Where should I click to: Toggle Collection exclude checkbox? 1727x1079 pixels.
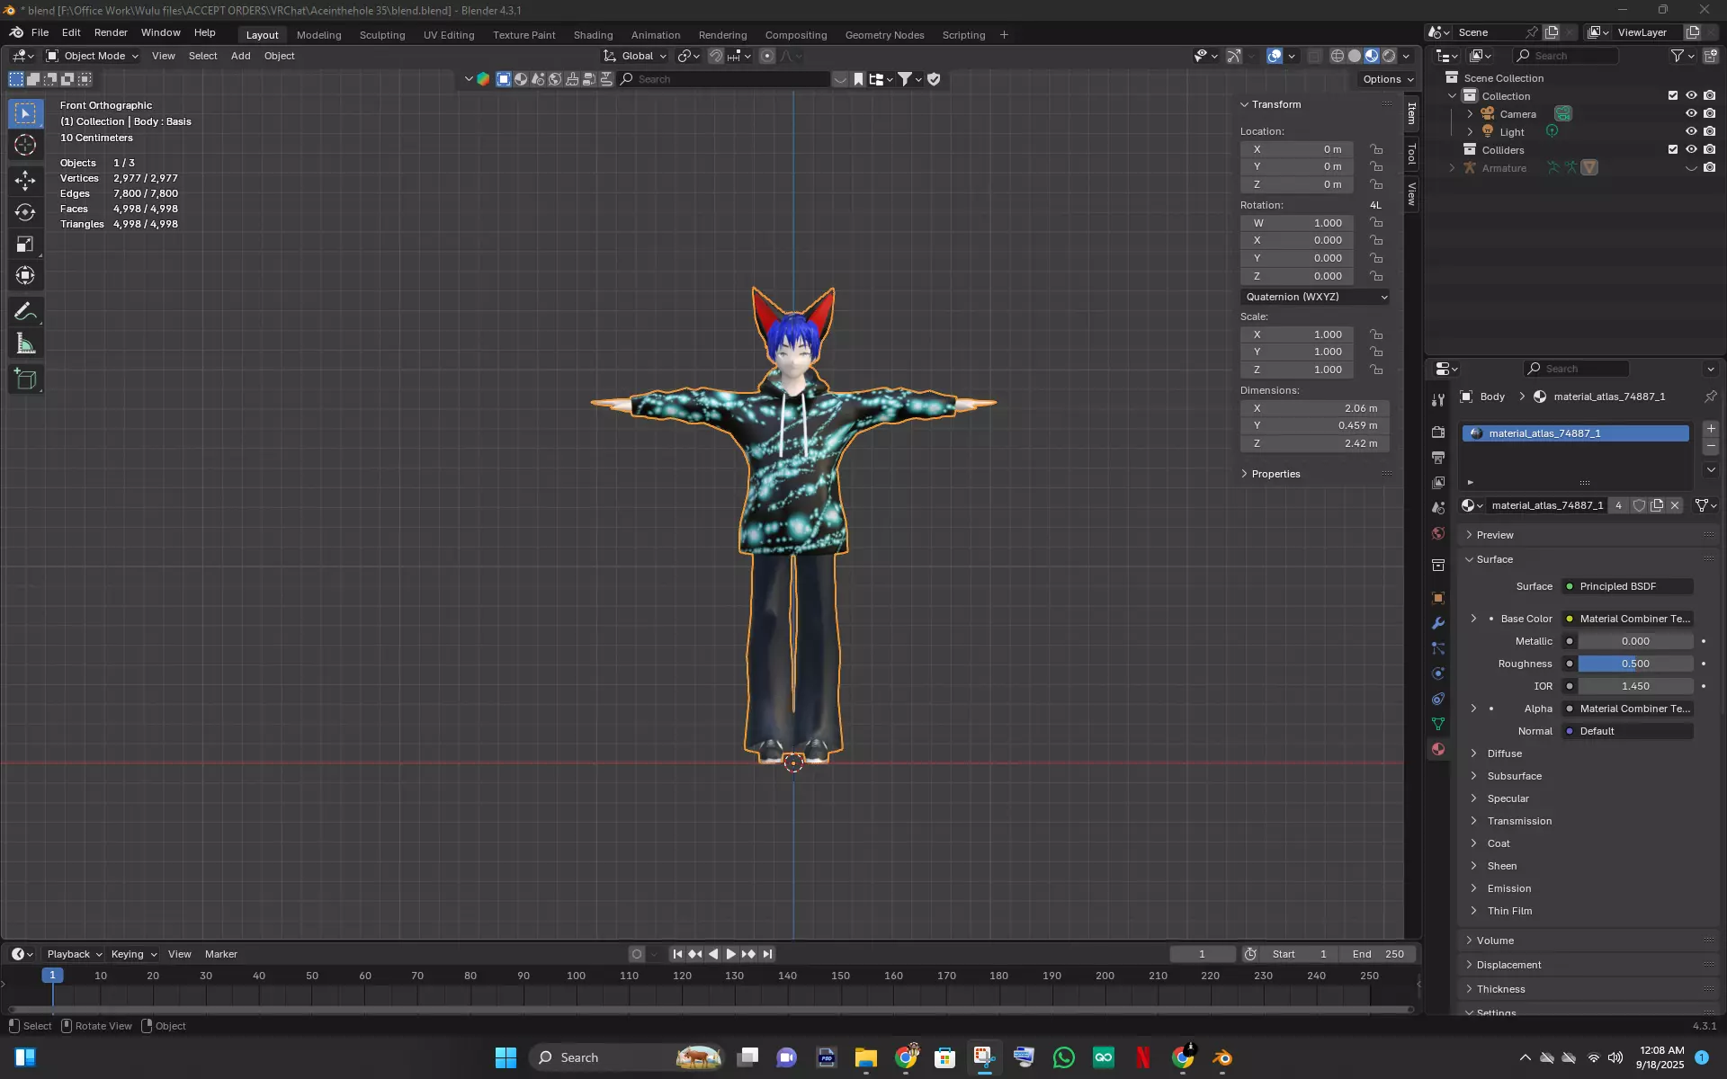click(1673, 96)
